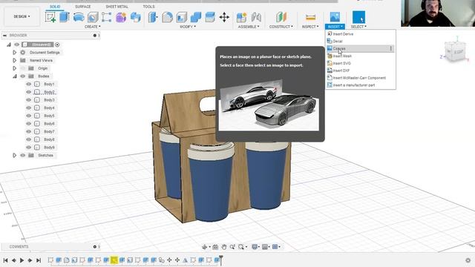Open the Assemble dropdown menu
This screenshot has height=267, width=475.
249,27
